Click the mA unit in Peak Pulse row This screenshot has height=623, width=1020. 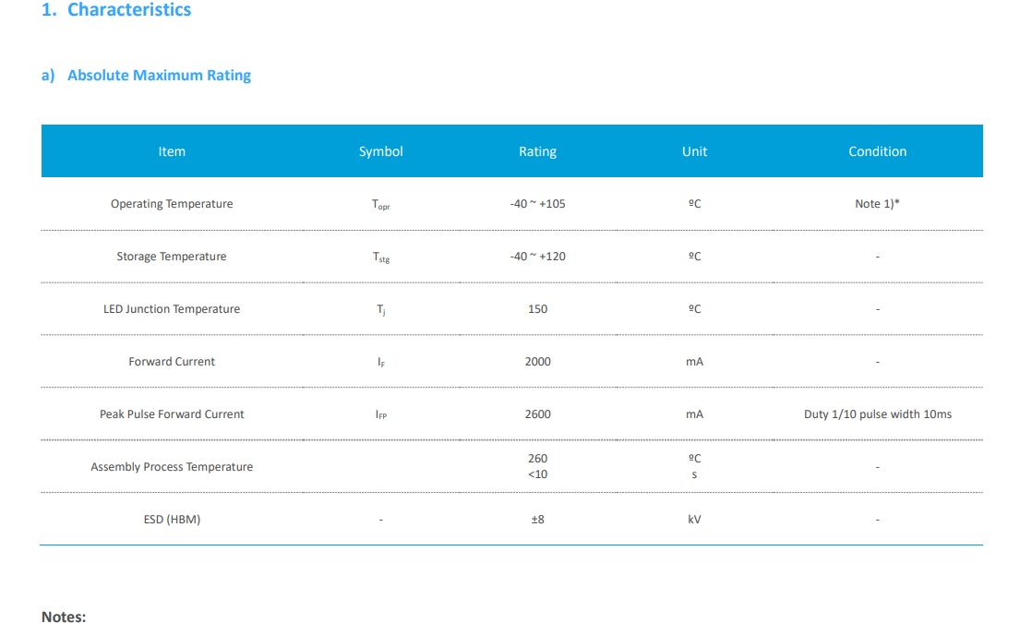click(694, 414)
